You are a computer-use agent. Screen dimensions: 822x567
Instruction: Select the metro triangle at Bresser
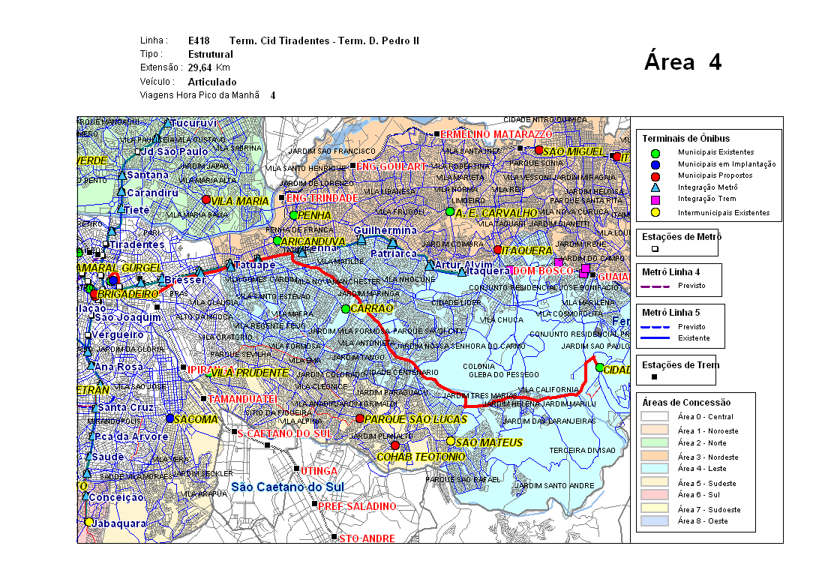(x=161, y=279)
